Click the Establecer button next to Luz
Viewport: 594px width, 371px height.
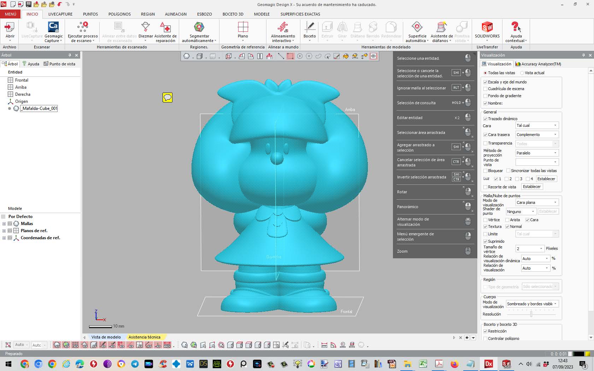tap(546, 179)
